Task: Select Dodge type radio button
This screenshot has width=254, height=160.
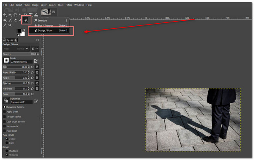Action: [7, 139]
